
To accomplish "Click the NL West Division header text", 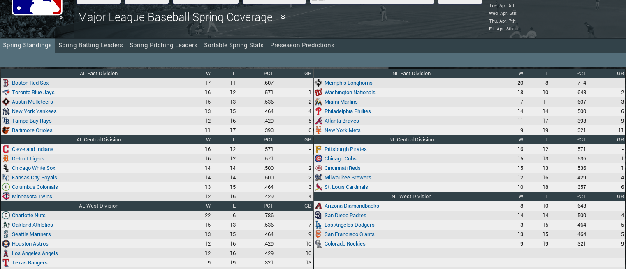I will (x=411, y=197).
